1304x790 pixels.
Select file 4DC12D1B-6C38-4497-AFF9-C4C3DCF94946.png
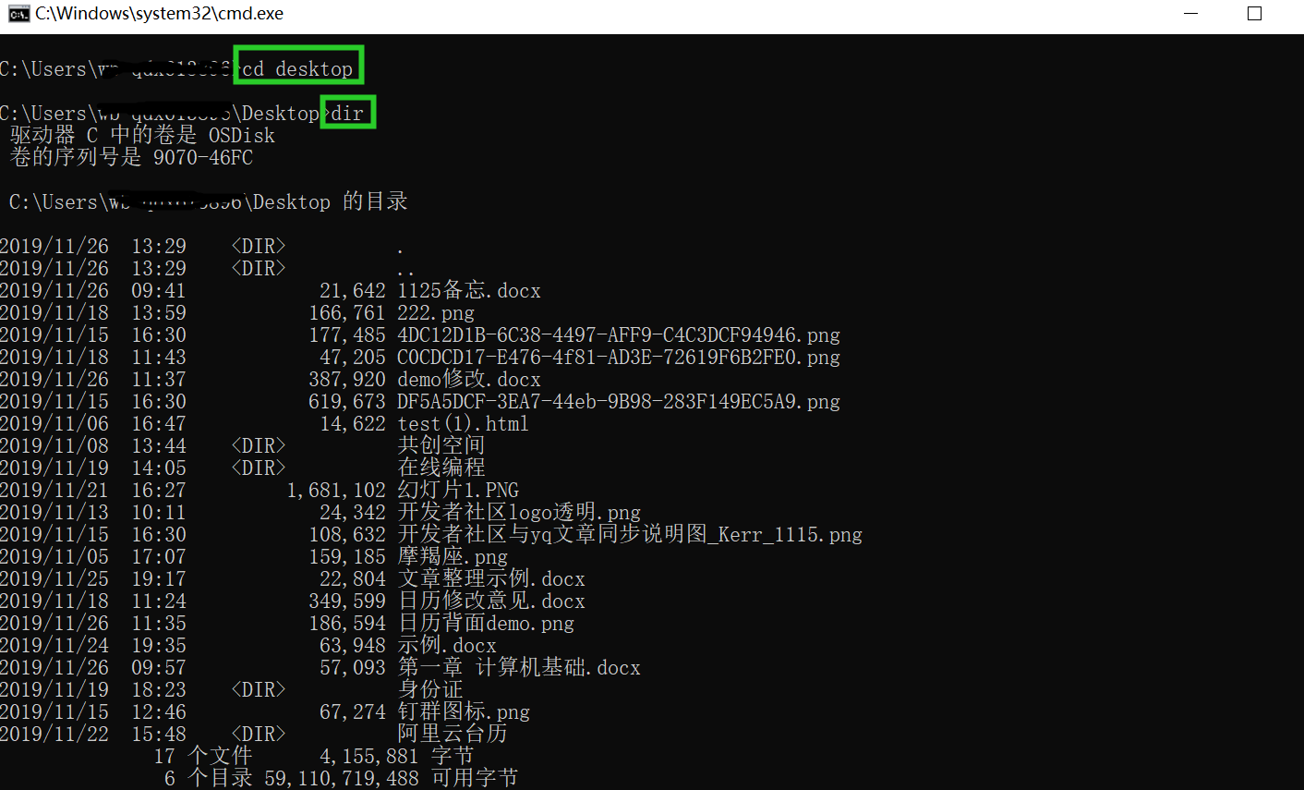[619, 334]
